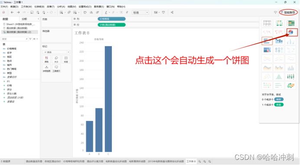Click the 计数(酒店数据) pill on the rows shelf
The height and width of the screenshot is (165, 300).
(111, 25)
